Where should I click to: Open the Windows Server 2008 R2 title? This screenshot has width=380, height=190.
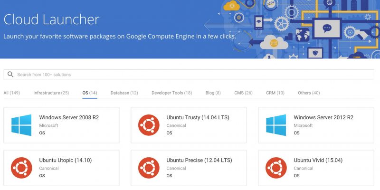click(x=69, y=117)
